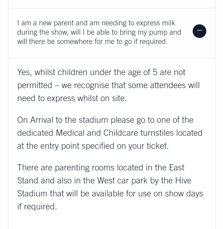This screenshot has height=229, width=223.
Task: Collapse the express milk FAQ with minus icon
Action: (x=199, y=31)
